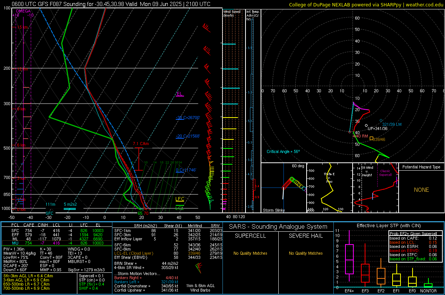Click No Quality Matches under SUPERCELL

coord(250,253)
